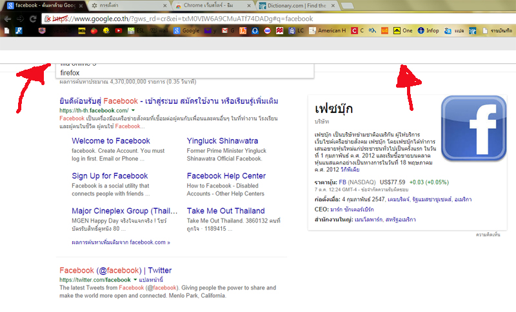516x312 pixels.
Task: Open the yellow smiley face bookmark
Action: pos(106,30)
